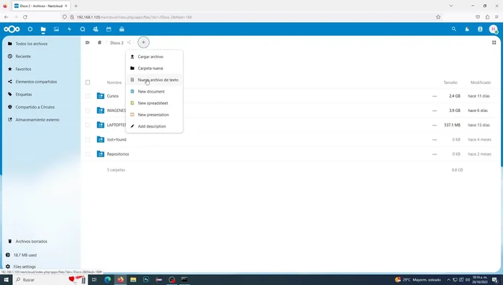503x285 pixels.
Task: Toggle the navigation sidebar icon
Action: point(87,42)
